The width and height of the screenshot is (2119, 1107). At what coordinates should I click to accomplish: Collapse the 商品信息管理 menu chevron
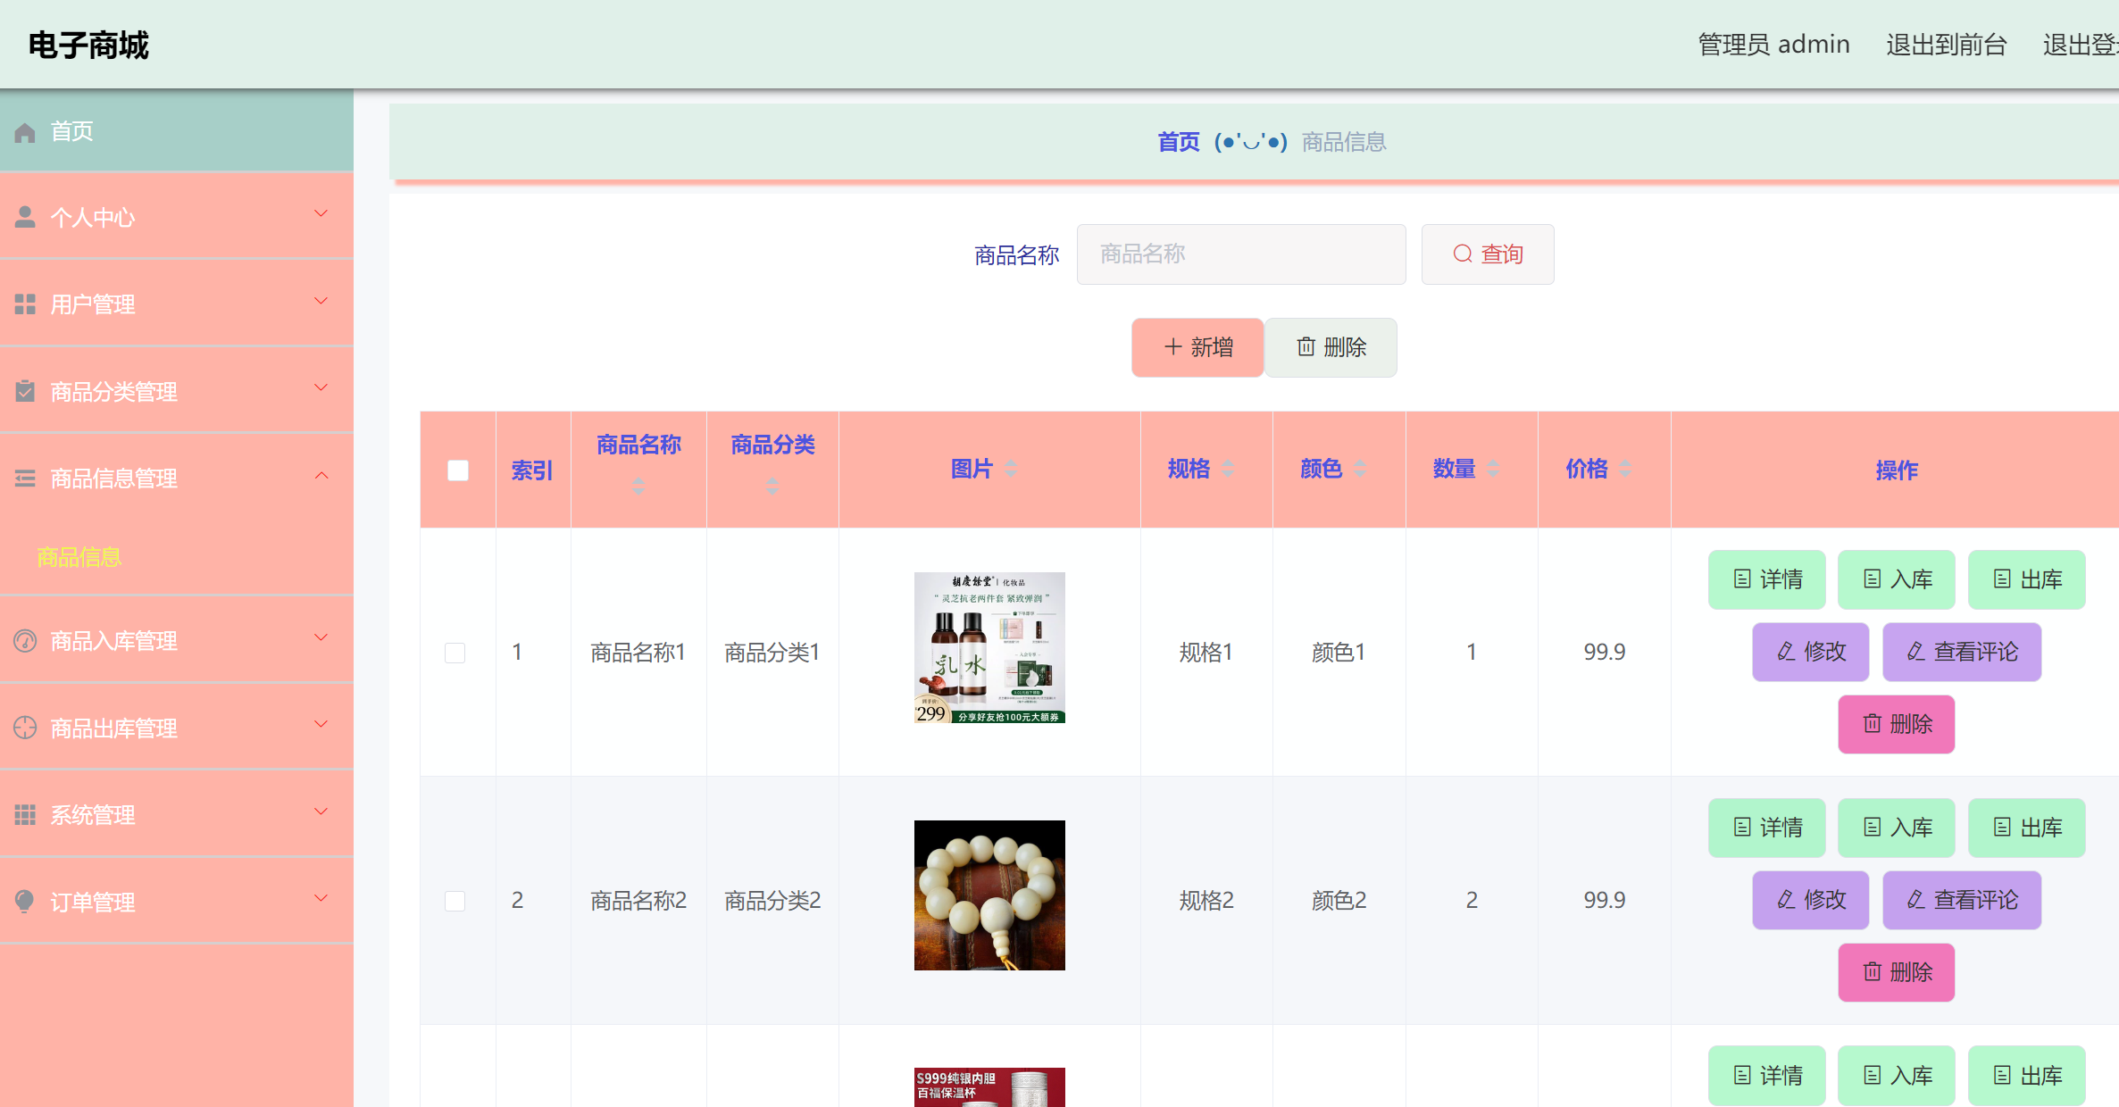tap(321, 476)
